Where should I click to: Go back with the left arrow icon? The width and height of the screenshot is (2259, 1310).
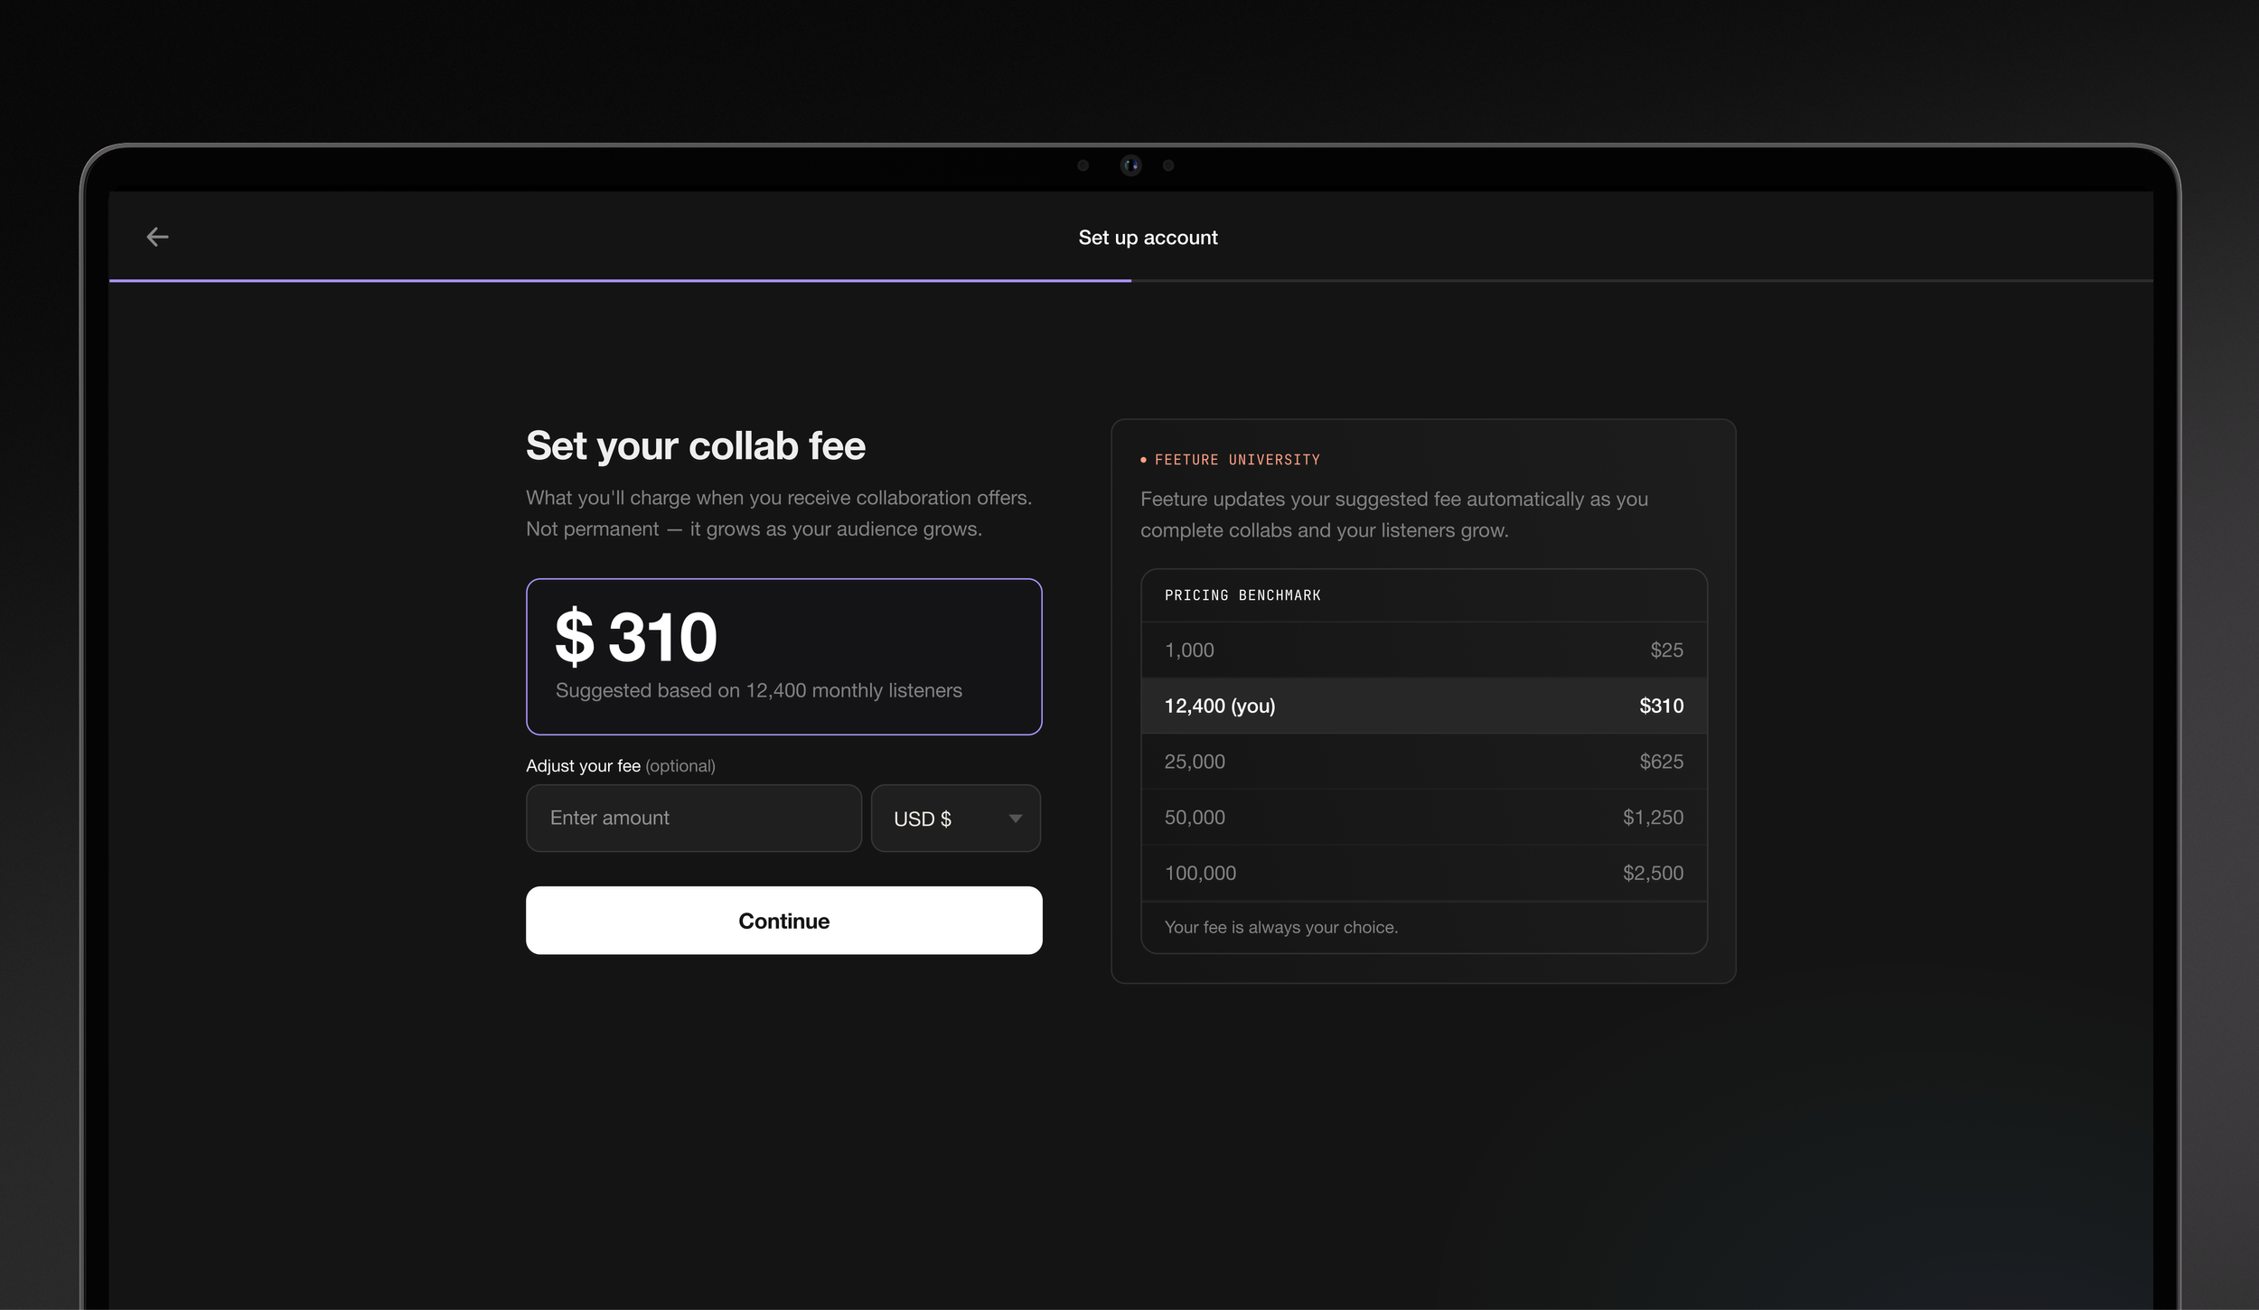157,237
